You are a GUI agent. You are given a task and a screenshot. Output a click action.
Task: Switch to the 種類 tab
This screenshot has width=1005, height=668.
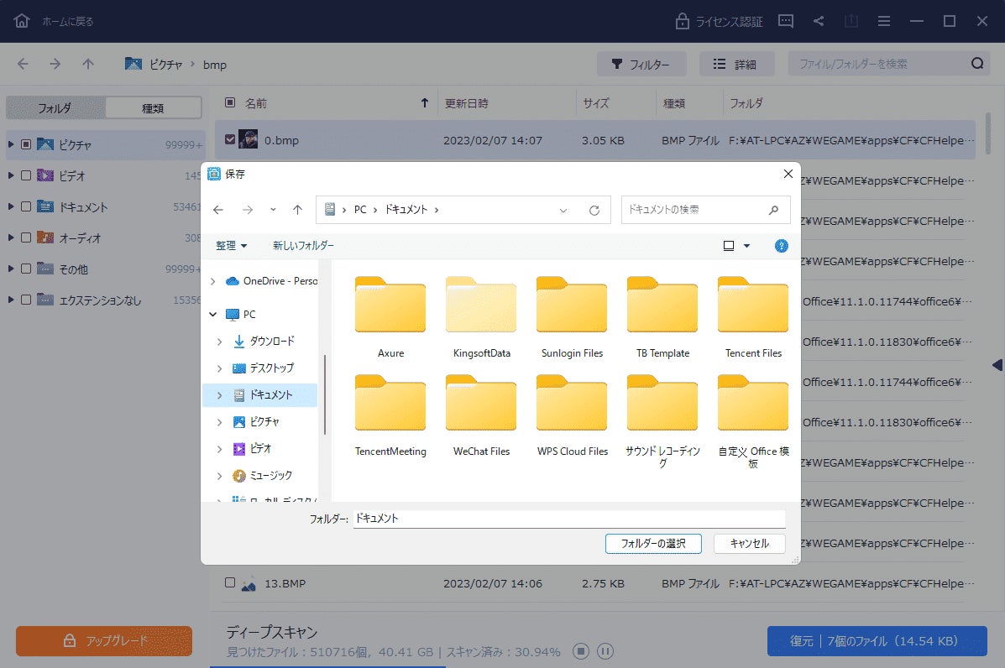(x=153, y=108)
